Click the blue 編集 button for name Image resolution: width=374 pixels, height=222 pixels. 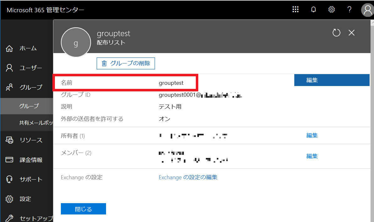tap(332, 80)
